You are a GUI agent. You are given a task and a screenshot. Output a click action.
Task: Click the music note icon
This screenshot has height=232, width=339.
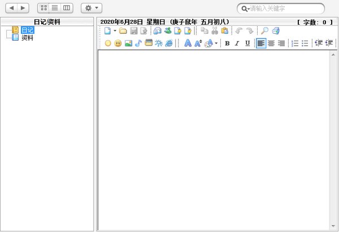138,43
